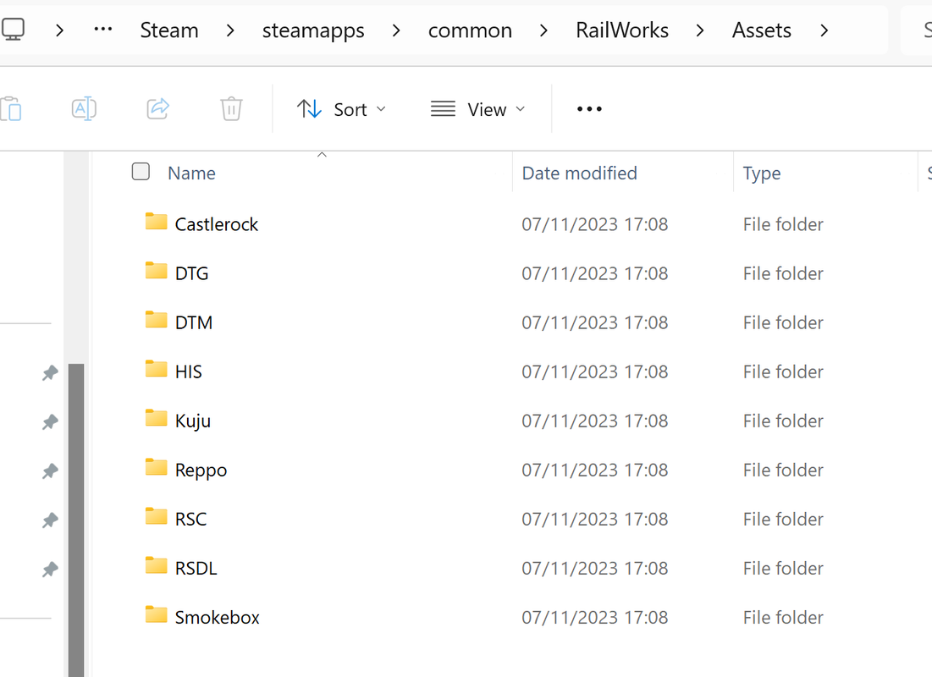The height and width of the screenshot is (677, 932).
Task: Click the pin icon beside the HIS row
Action: (x=50, y=373)
